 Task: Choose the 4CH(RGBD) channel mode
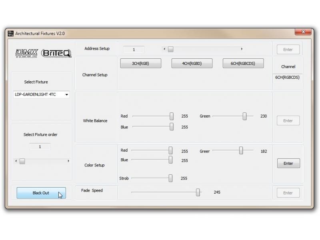click(192, 63)
